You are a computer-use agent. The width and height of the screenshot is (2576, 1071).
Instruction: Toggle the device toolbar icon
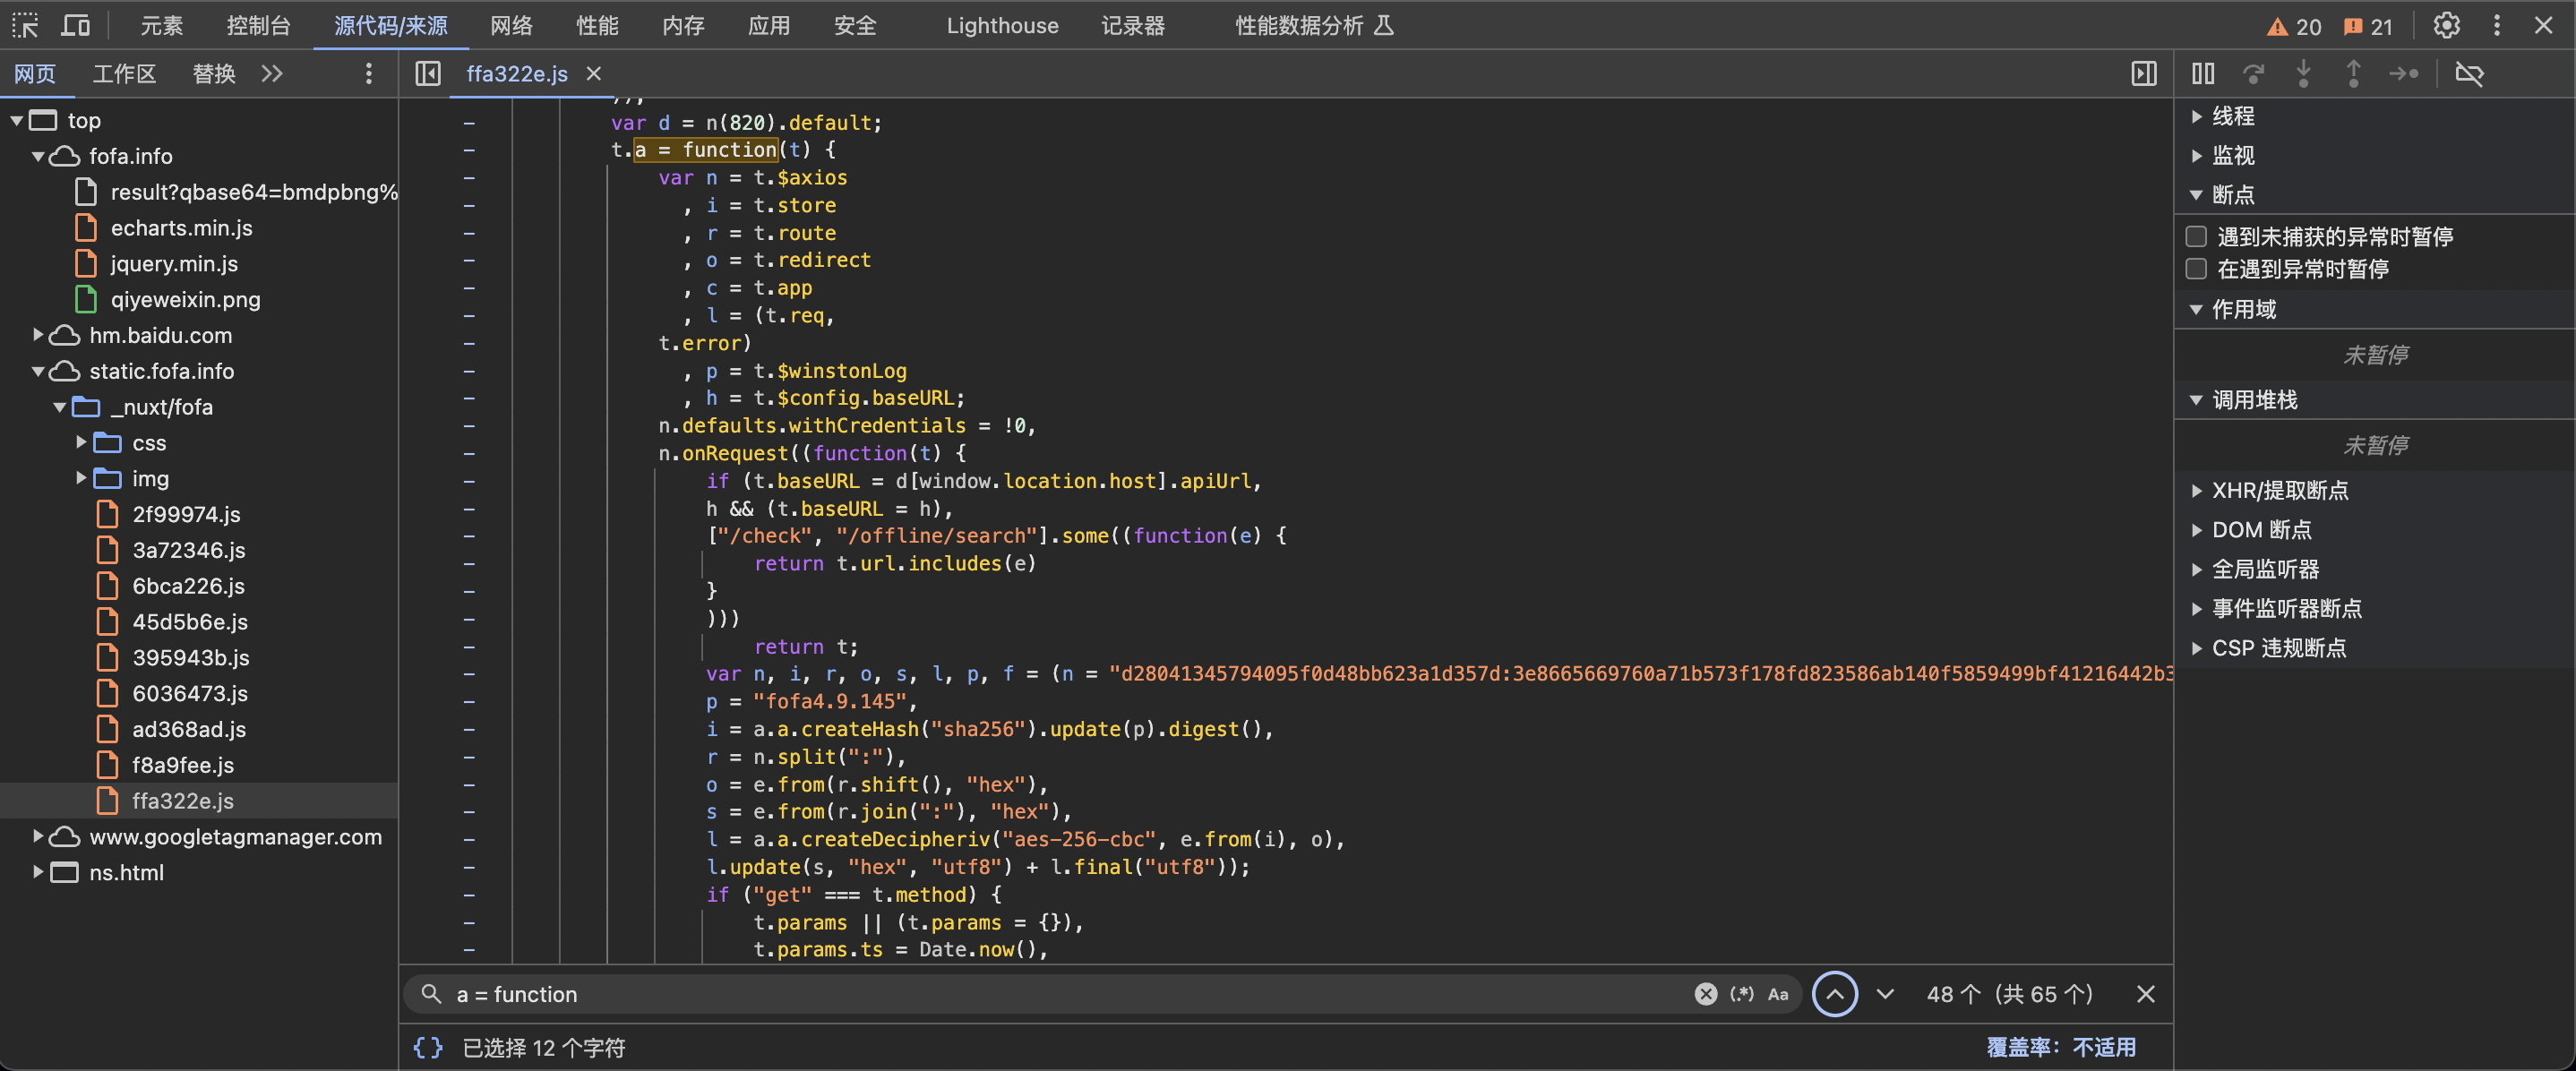point(75,25)
